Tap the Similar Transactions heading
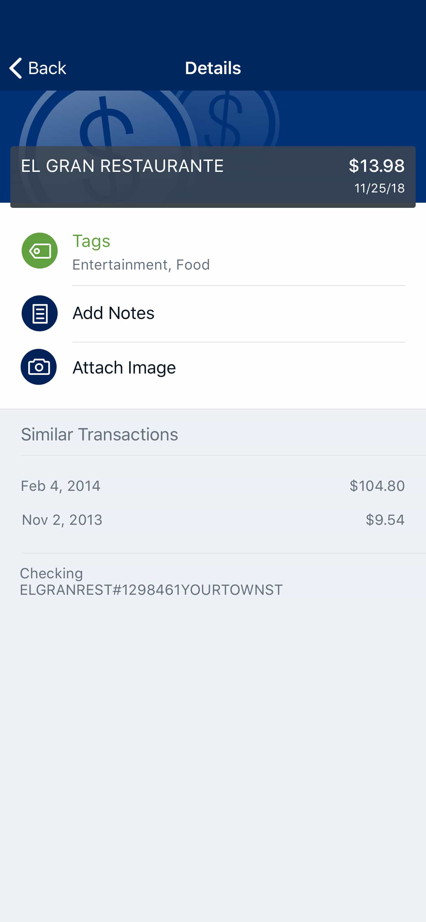The height and width of the screenshot is (922, 426). click(x=99, y=435)
